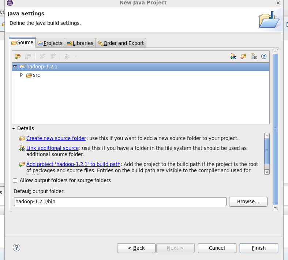Close the New Java Project dialog
The image size is (288, 260).
[x=278, y=3]
